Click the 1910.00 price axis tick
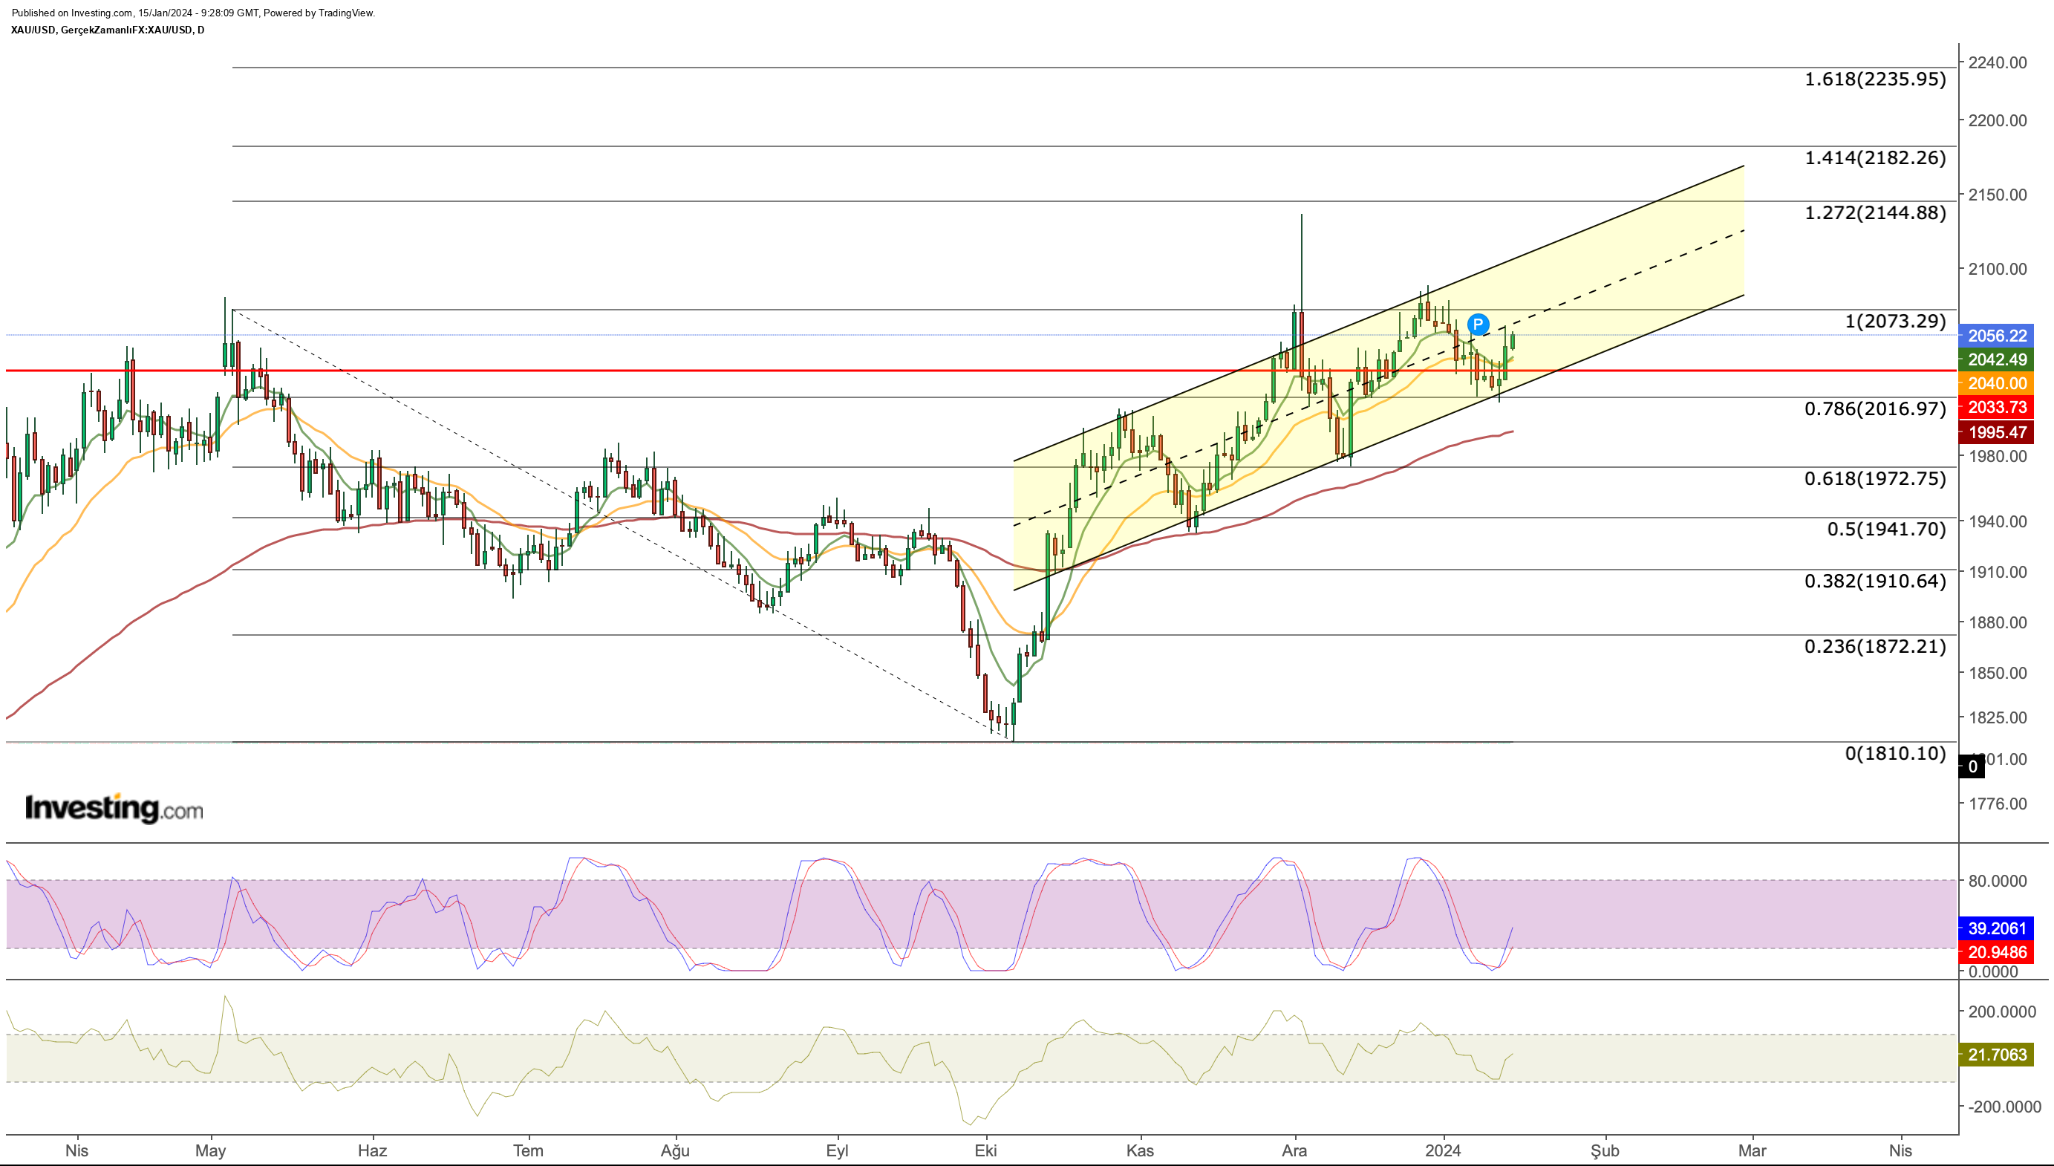The width and height of the screenshot is (2054, 1166). tap(1998, 573)
